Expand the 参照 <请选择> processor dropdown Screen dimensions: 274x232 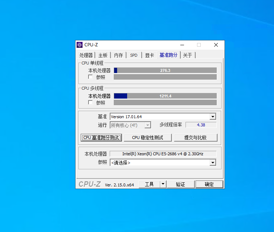[x=213, y=163]
